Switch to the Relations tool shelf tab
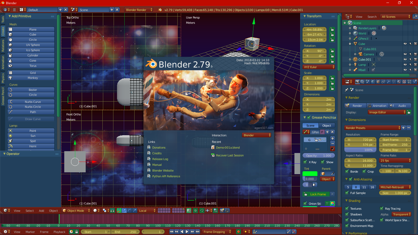 pos(3,45)
